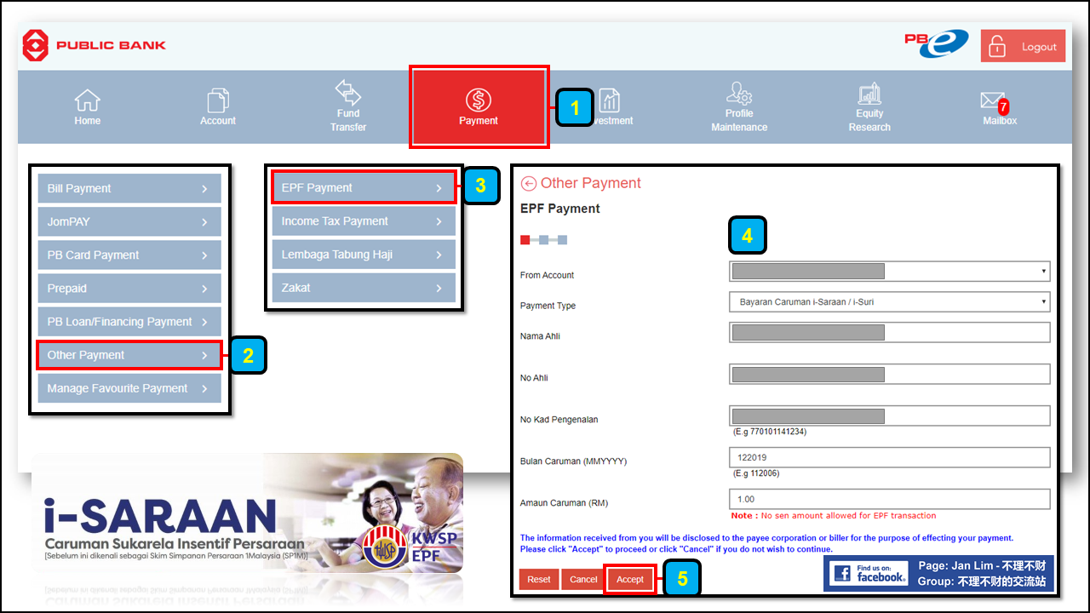This screenshot has width=1090, height=613.
Task: Select PB Card Payment menu item
Action: click(129, 255)
